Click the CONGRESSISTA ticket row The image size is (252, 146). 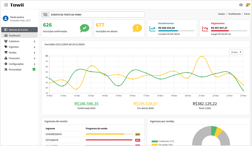click(x=93, y=134)
